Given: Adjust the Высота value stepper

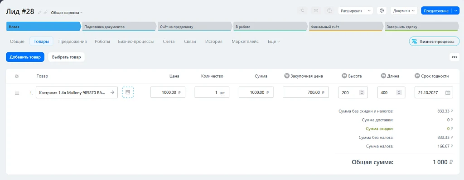Looking at the screenshot, I should coord(361,92).
